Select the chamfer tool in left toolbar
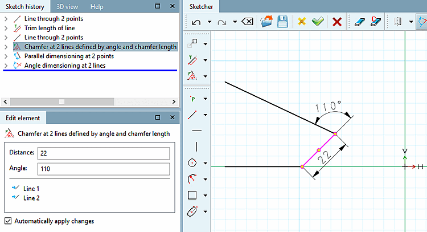Screen dimensions: 427x232 [192, 76]
